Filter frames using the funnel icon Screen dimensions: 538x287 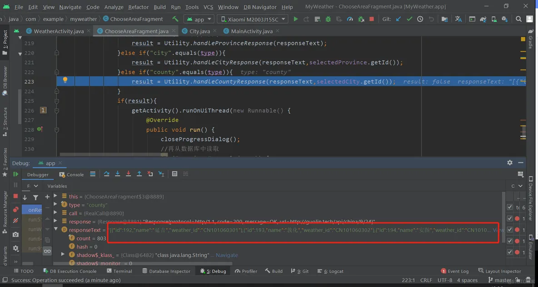35,198
